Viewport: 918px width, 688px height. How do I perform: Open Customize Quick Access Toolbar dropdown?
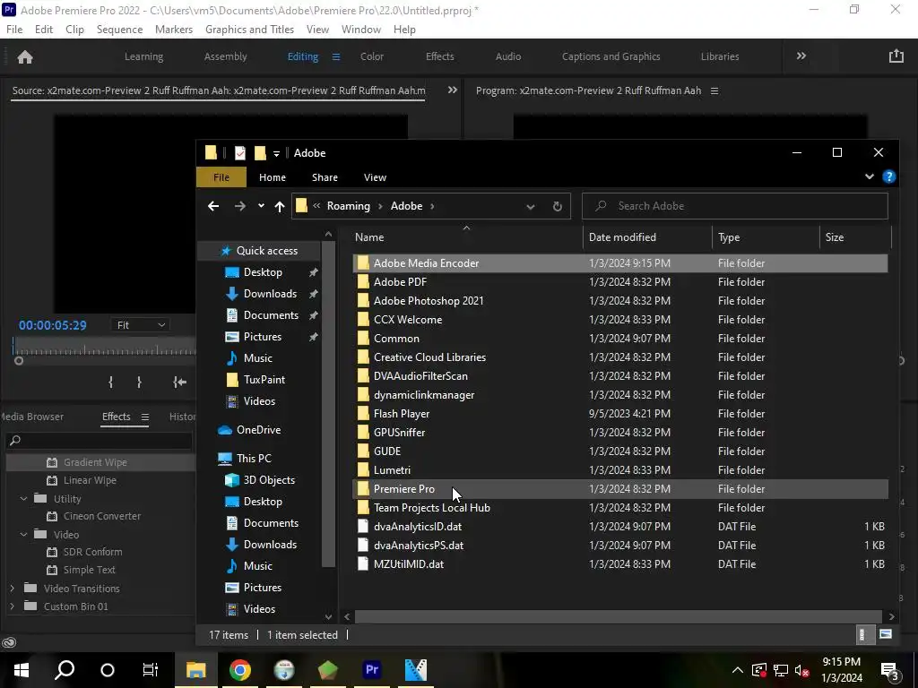[276, 154]
